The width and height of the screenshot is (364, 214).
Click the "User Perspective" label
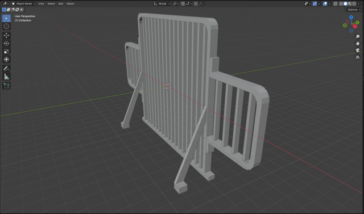25,16
